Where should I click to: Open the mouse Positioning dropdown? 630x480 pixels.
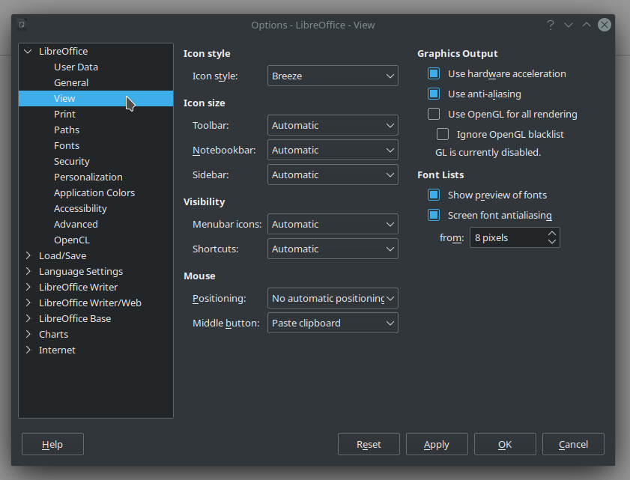(333, 299)
